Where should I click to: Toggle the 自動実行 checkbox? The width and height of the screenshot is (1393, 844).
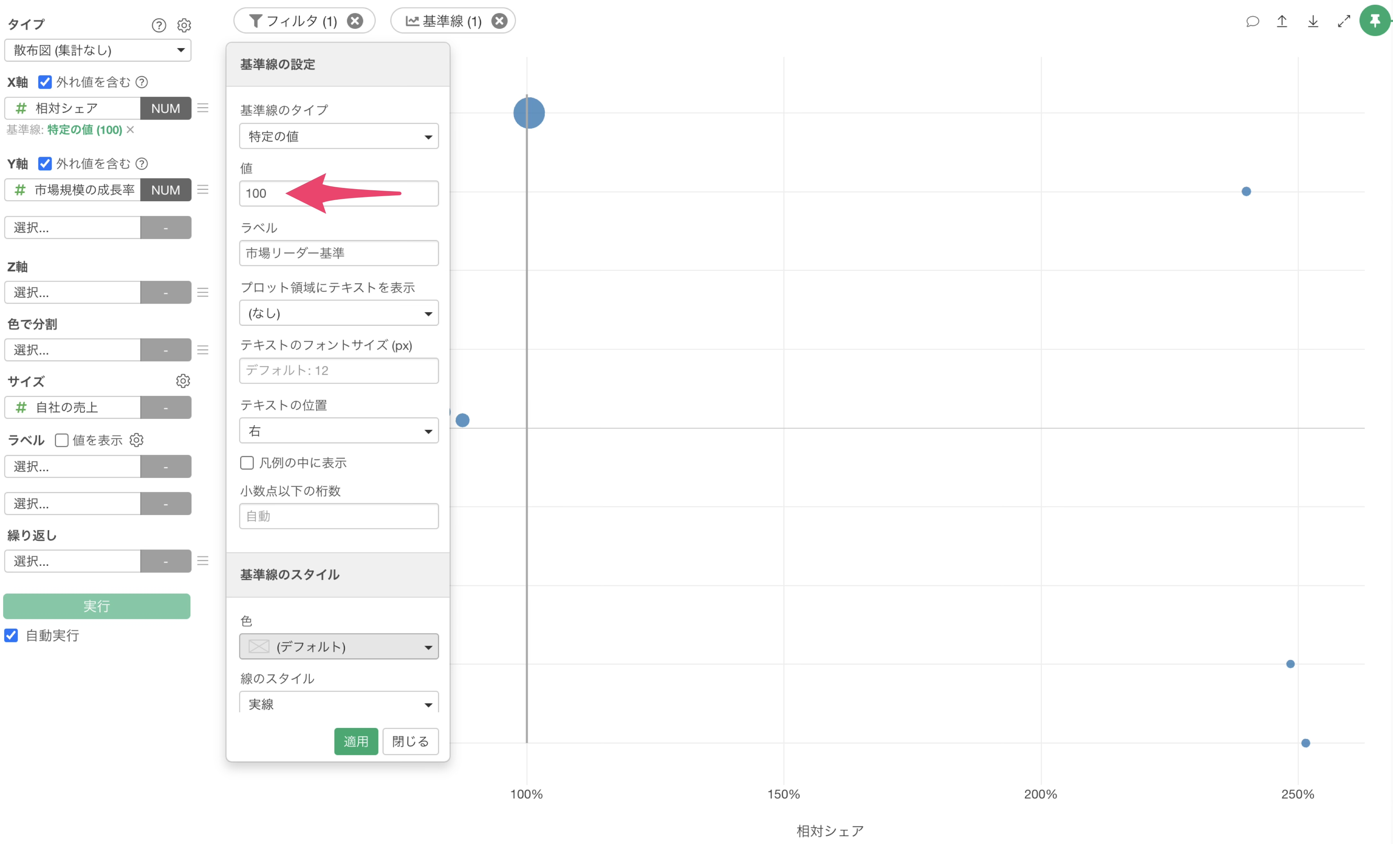point(11,635)
